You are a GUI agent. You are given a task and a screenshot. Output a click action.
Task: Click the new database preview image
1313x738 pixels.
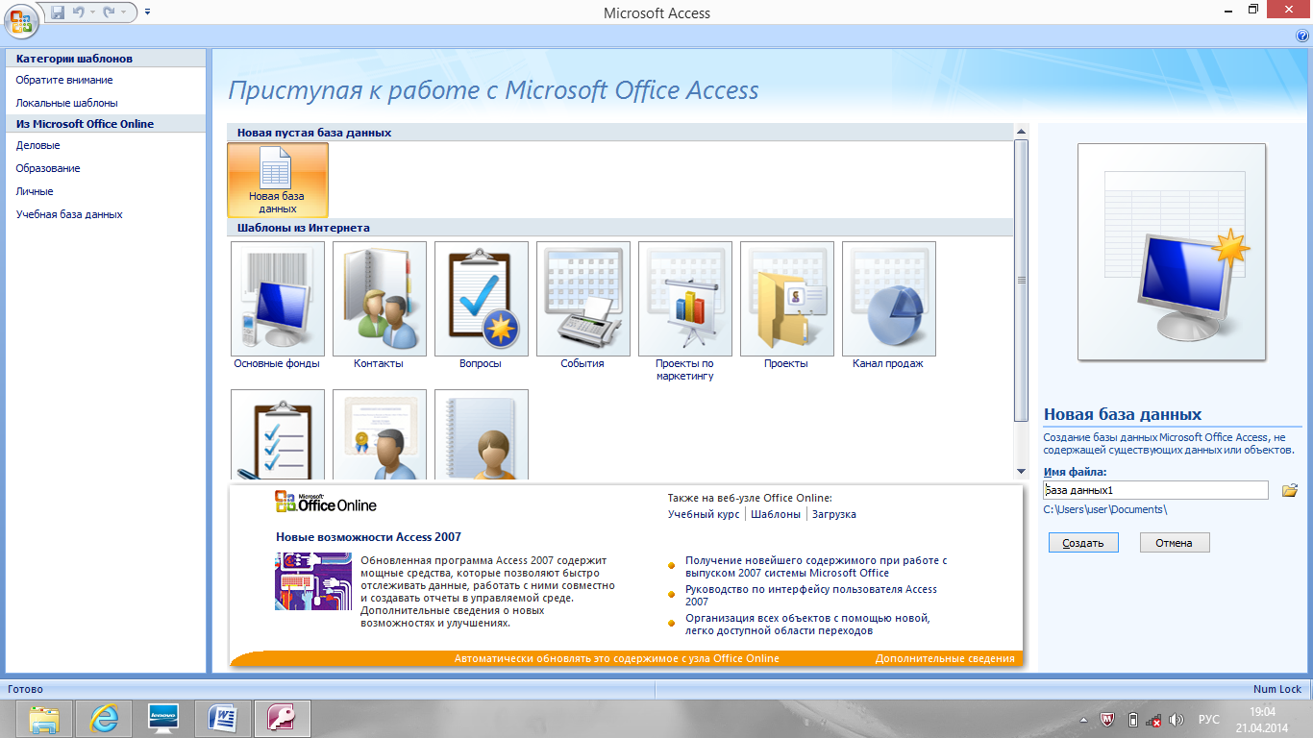click(1172, 252)
